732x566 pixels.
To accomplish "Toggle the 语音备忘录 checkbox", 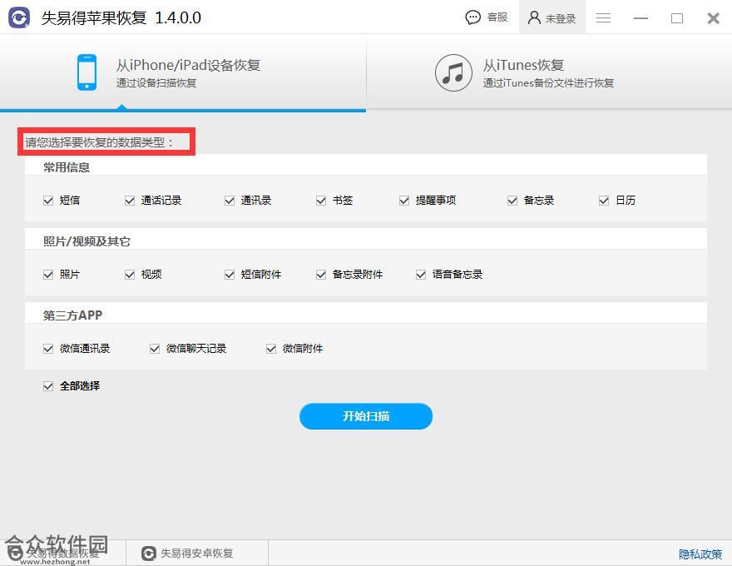I will coord(421,275).
